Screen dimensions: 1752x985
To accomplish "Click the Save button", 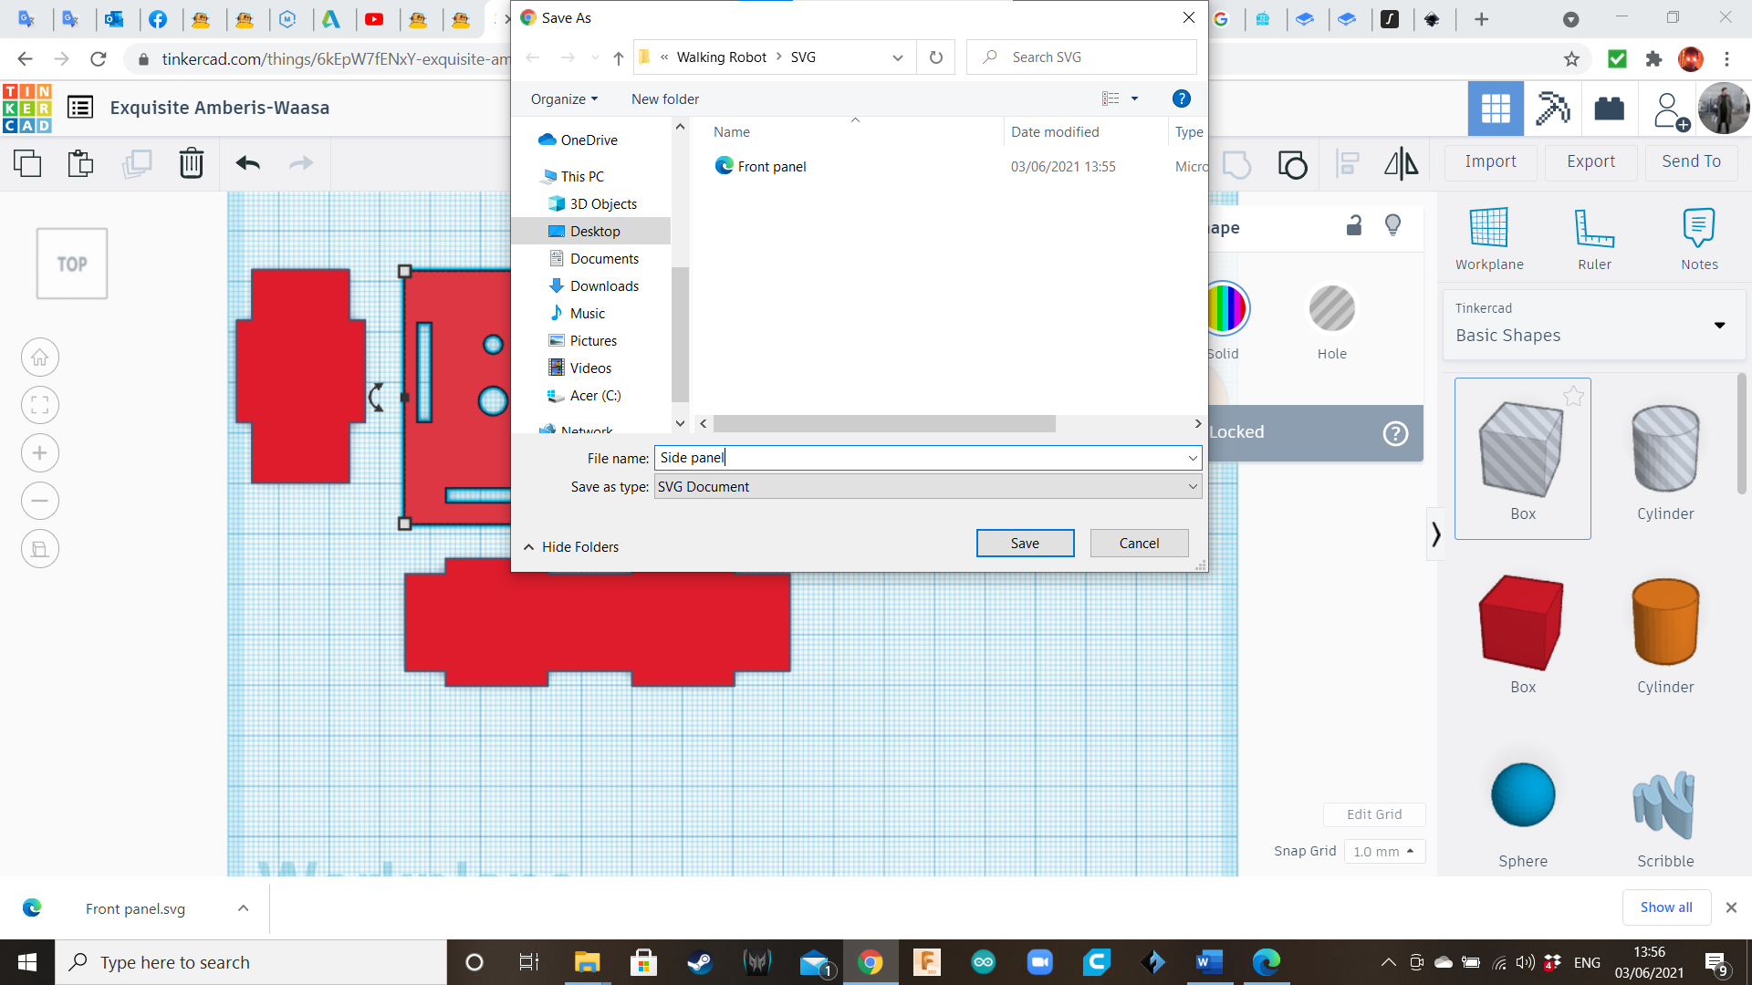I will 1025,544.
